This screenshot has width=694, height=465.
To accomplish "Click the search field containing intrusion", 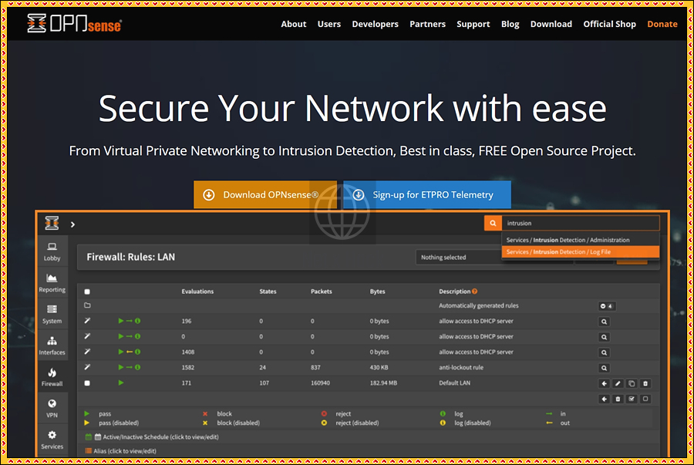I will point(580,223).
